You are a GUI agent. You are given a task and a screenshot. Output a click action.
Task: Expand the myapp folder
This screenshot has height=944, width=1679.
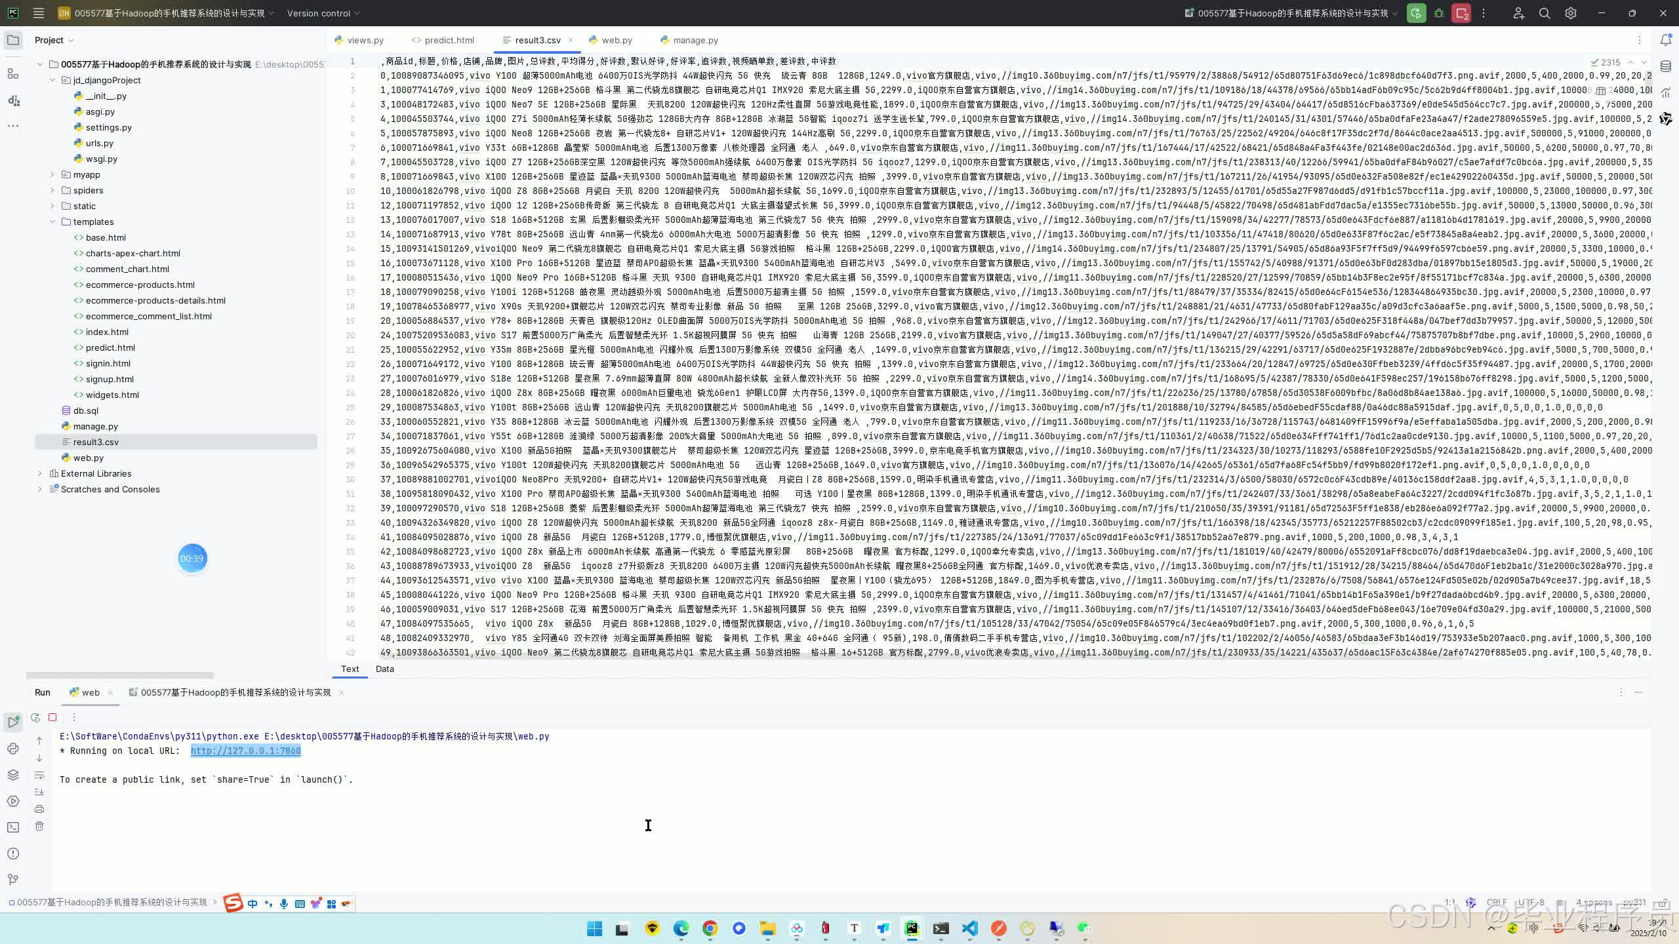coord(52,174)
